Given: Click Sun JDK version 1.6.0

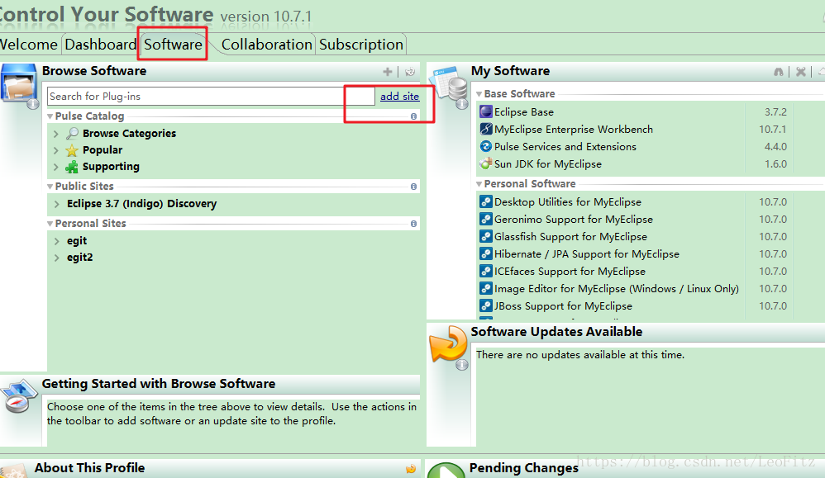Looking at the screenshot, I should pos(775,164).
